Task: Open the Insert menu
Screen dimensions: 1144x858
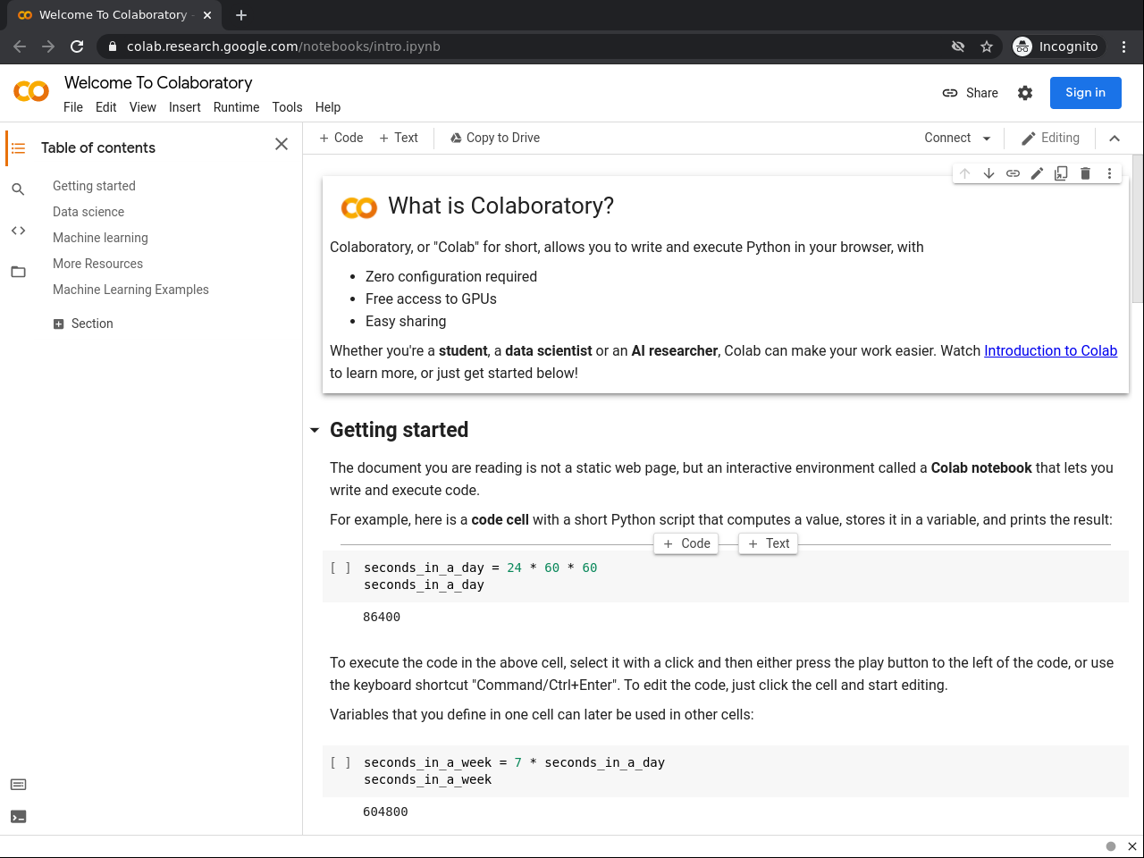Action: coord(184,107)
